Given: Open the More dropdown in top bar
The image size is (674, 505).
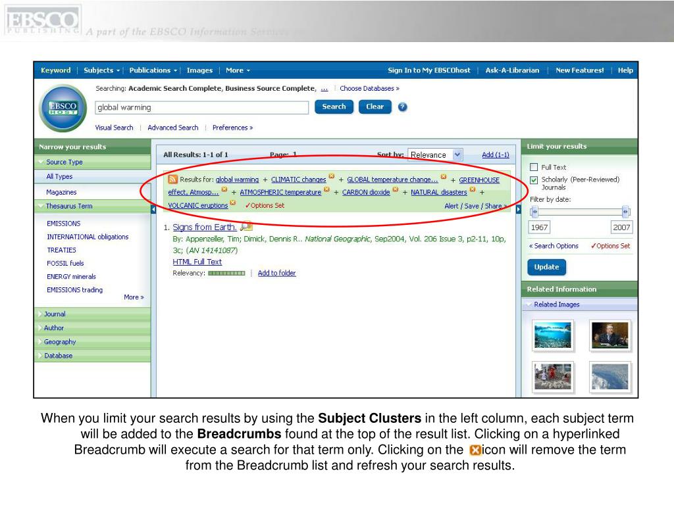Looking at the screenshot, I should click(x=238, y=70).
